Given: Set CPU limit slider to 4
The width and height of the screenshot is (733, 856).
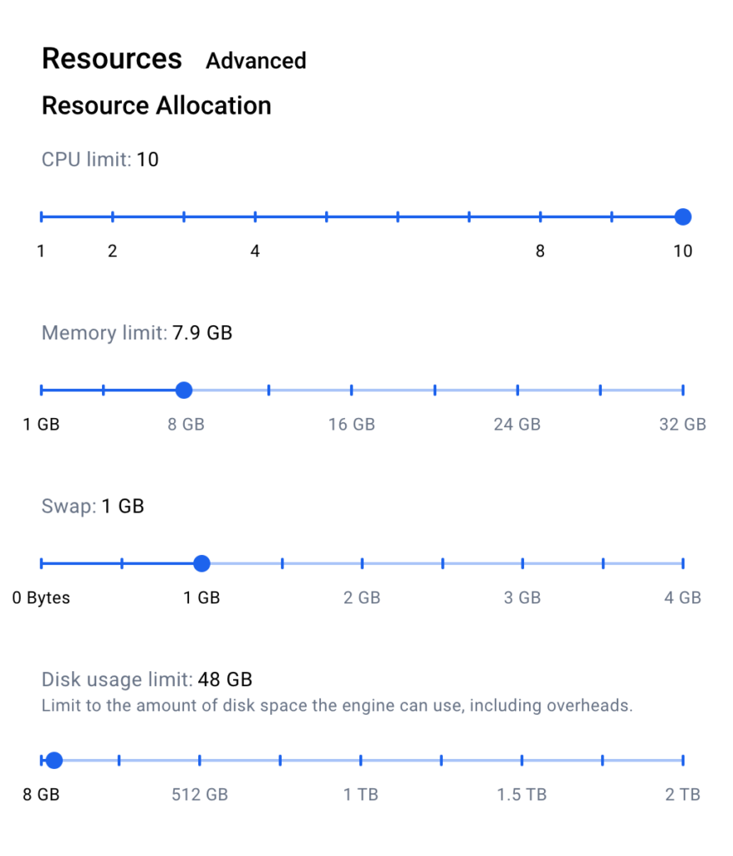Looking at the screenshot, I should click(255, 217).
